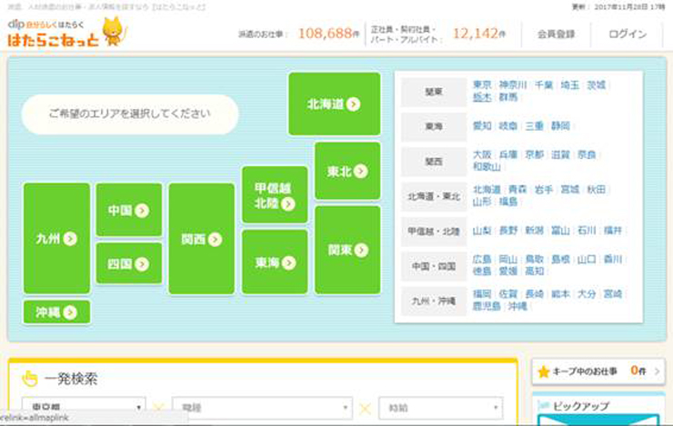Select the 関西 region map tile

tap(202, 239)
